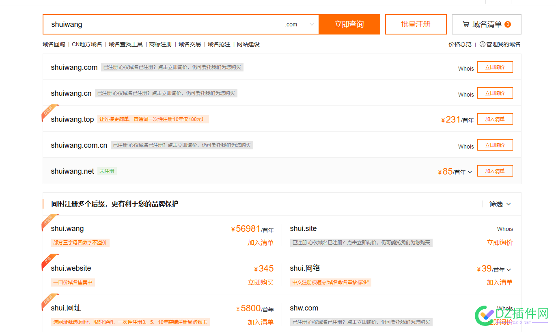556x332 pixels.
Task: Click 立即询价 for shui.site
Action: pyautogui.click(x=500, y=243)
